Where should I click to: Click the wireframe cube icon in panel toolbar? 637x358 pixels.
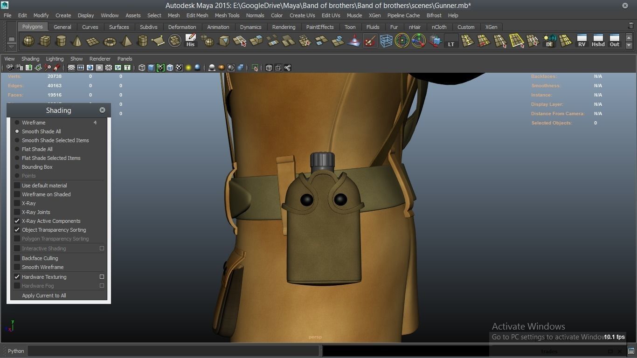click(x=142, y=68)
